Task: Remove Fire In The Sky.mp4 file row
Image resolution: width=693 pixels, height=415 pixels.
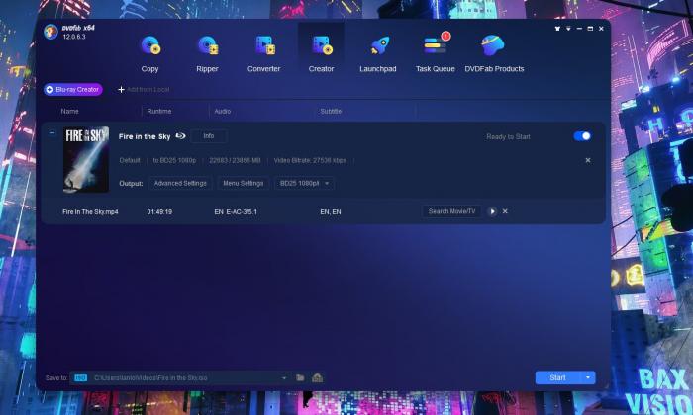Action: pyautogui.click(x=505, y=211)
